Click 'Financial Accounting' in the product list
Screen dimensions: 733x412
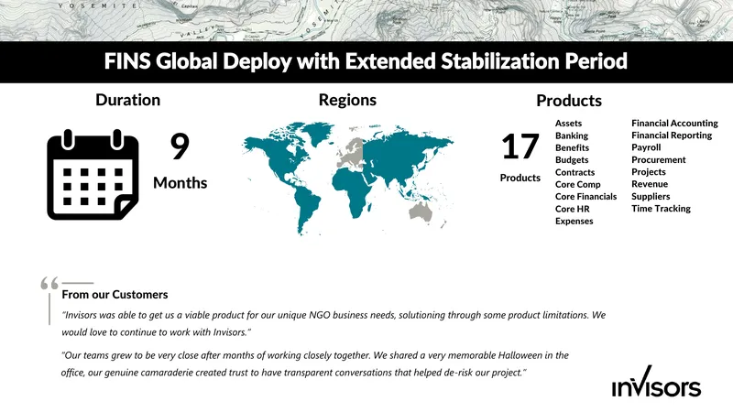(674, 124)
